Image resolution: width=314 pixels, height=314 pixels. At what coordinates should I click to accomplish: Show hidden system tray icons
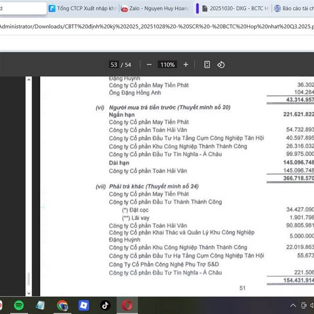tap(293, 306)
